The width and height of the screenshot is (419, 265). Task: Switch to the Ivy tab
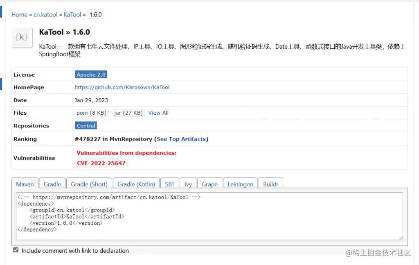(x=188, y=184)
